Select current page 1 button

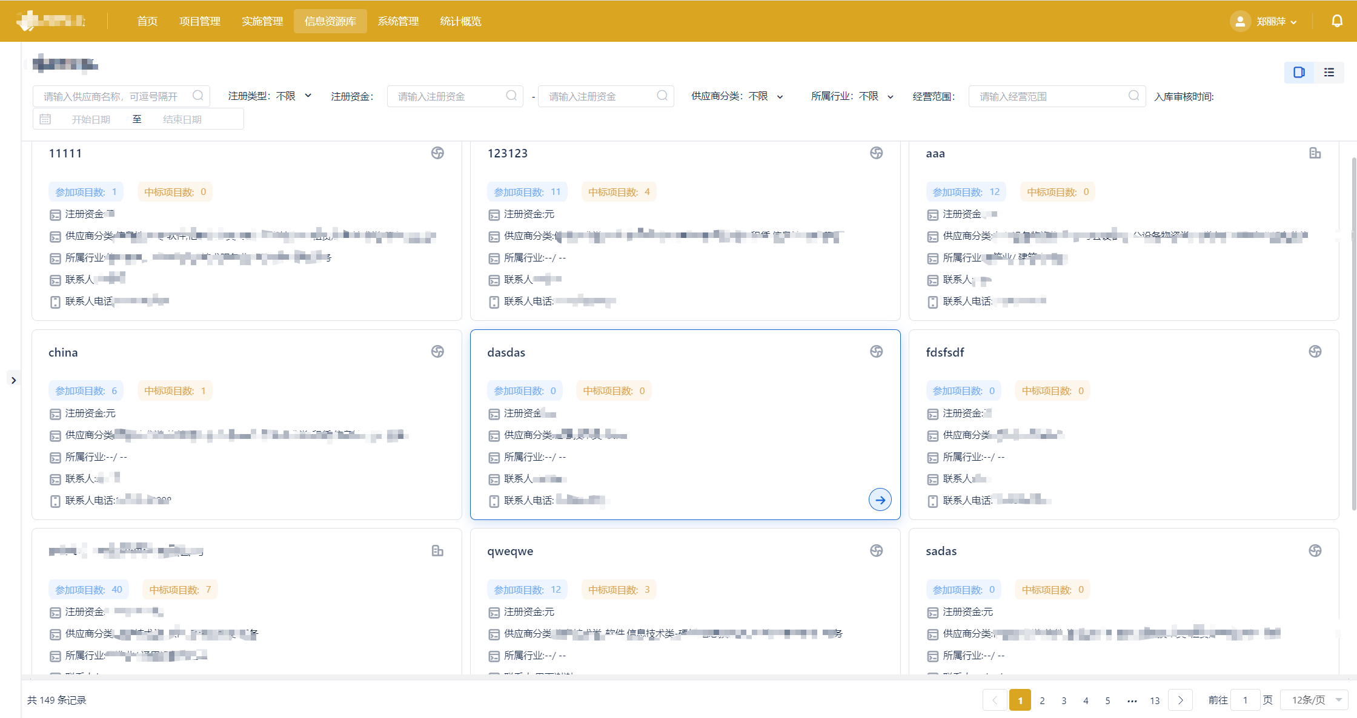click(x=1020, y=700)
